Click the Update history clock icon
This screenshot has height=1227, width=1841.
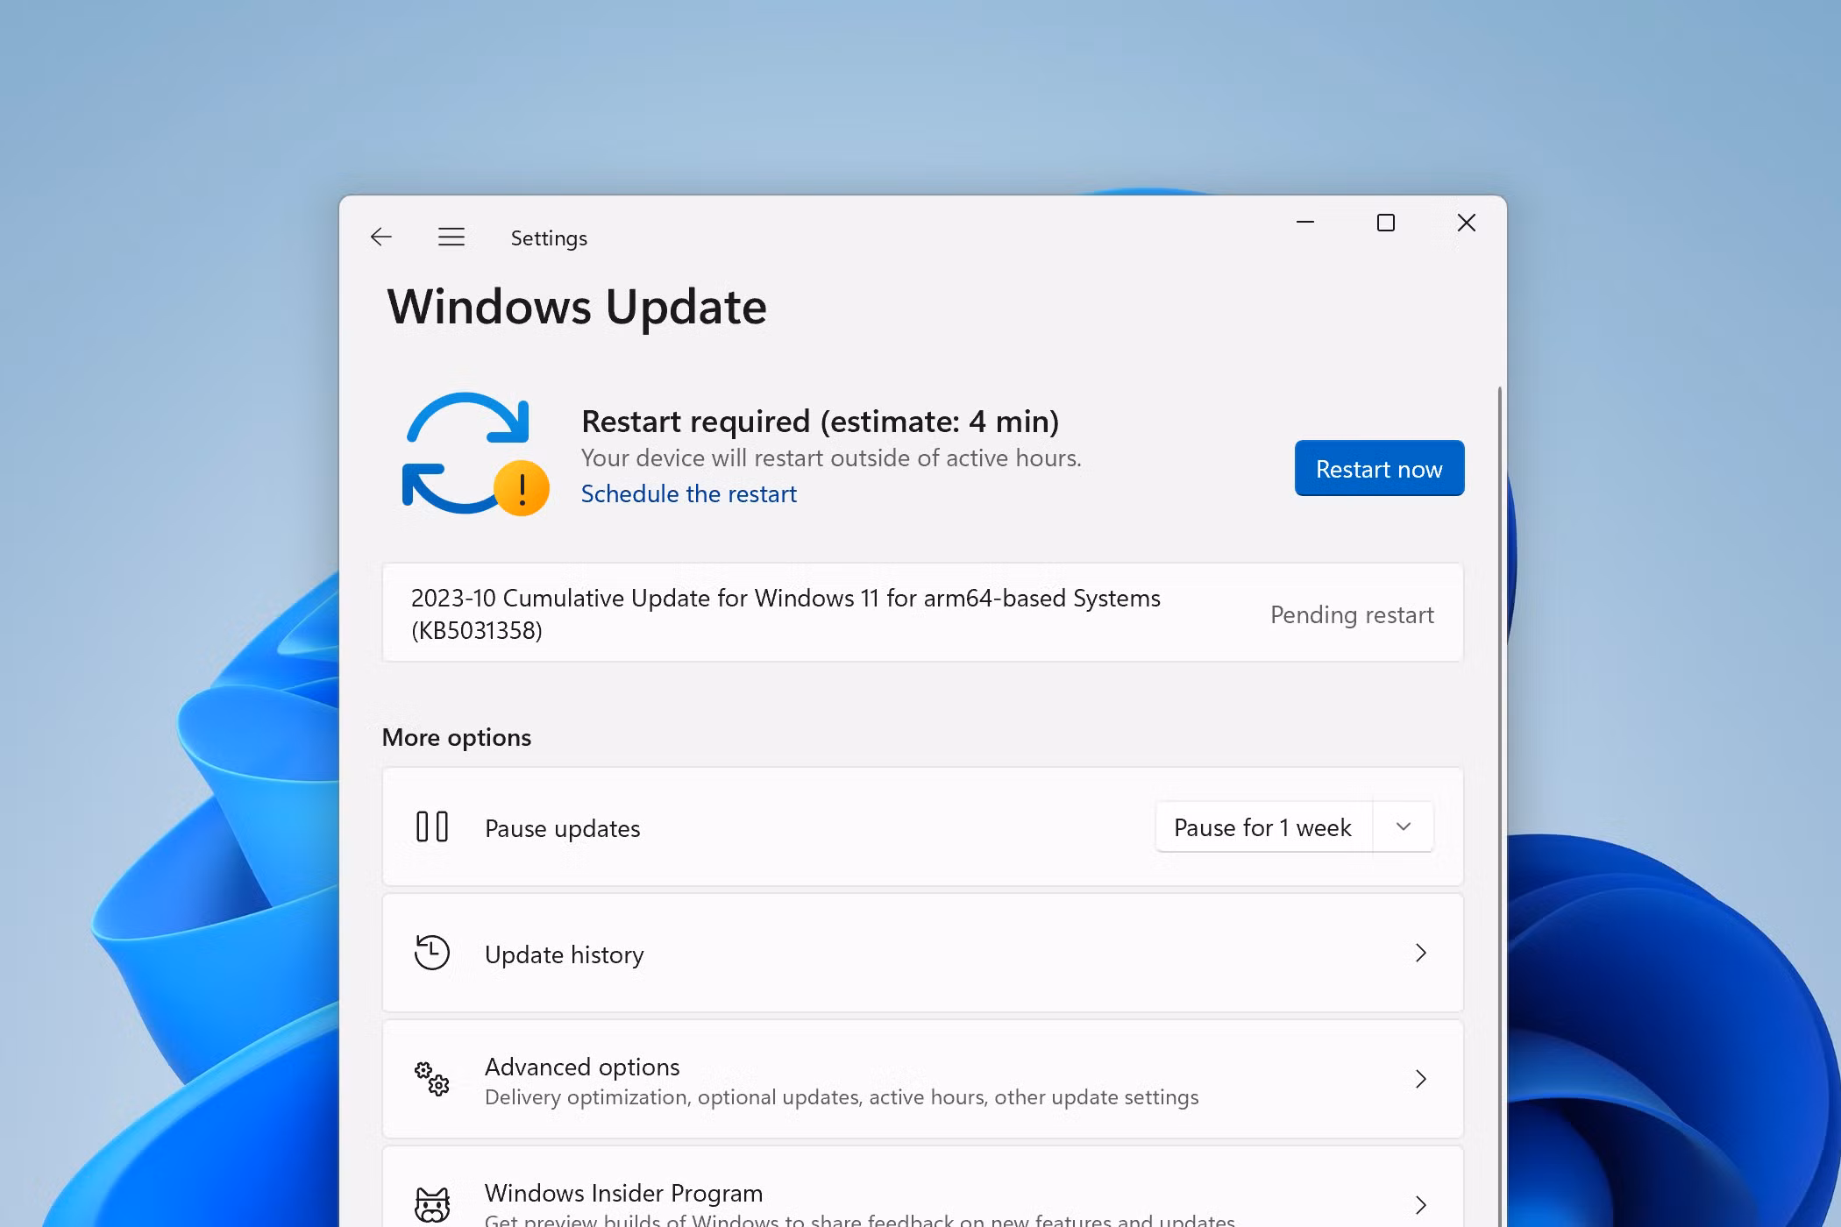pos(432,953)
